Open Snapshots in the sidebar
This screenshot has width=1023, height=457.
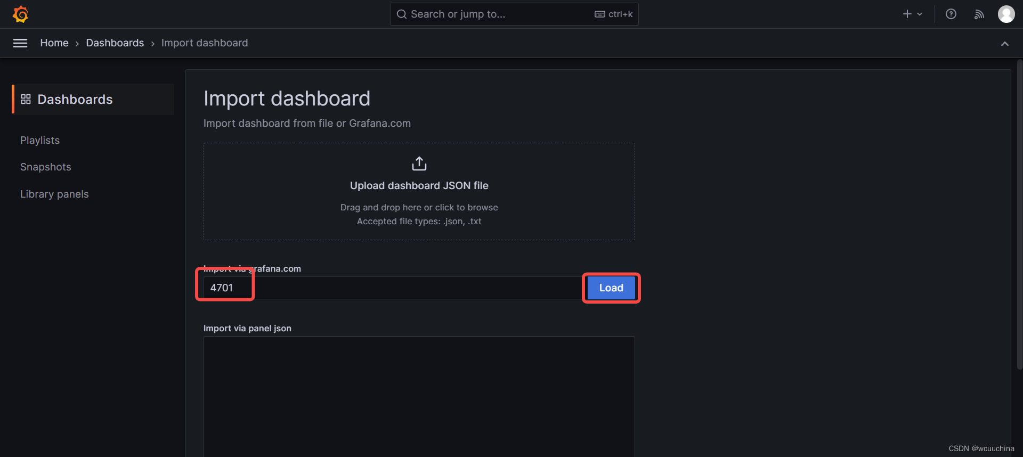(46, 167)
